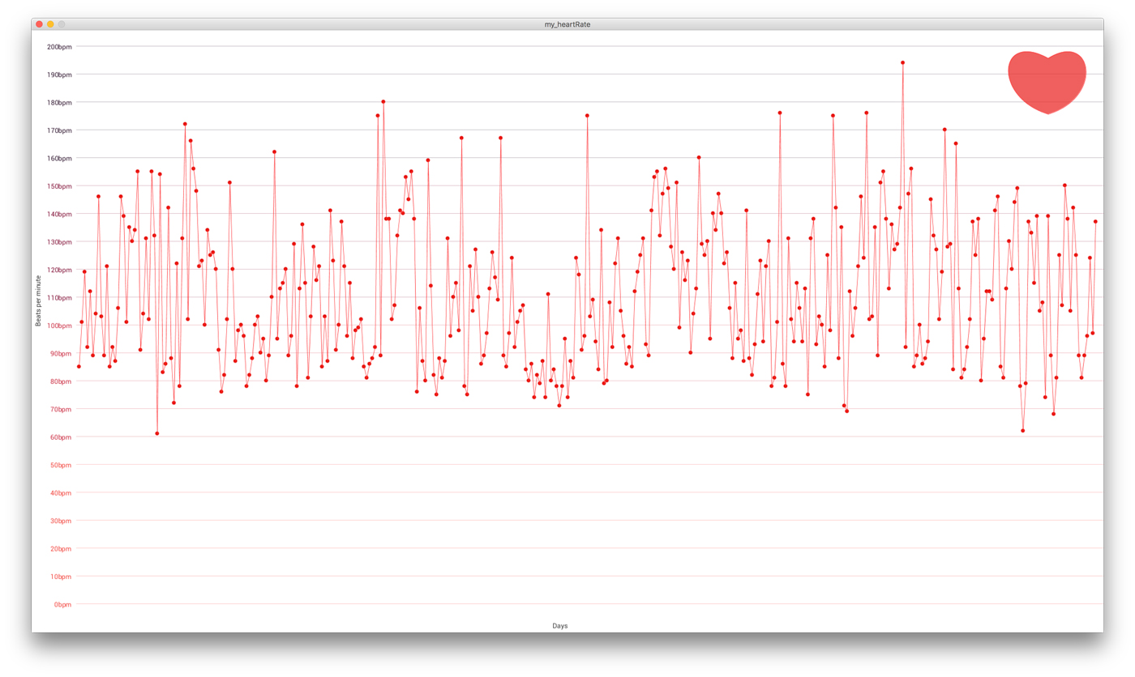Click the 80bpm axis tick label
This screenshot has height=677, width=1135.
click(x=60, y=381)
